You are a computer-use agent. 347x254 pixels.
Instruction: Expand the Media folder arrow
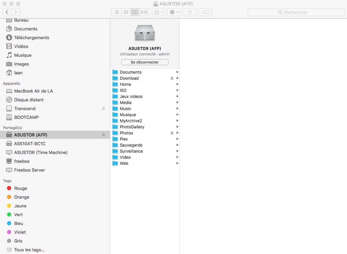point(177,103)
